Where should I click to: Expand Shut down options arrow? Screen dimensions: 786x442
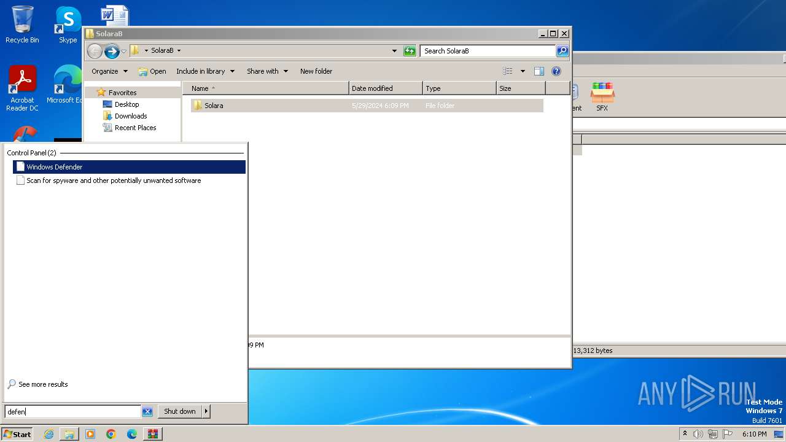(x=206, y=411)
